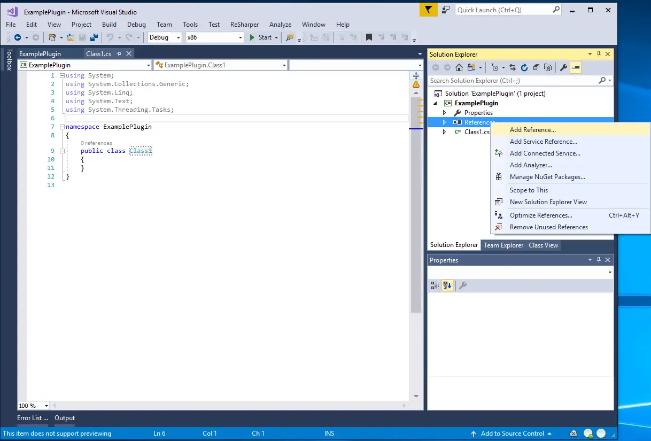The image size is (651, 441).
Task: Click the warning triangle in the editor margin
Action: (416, 84)
